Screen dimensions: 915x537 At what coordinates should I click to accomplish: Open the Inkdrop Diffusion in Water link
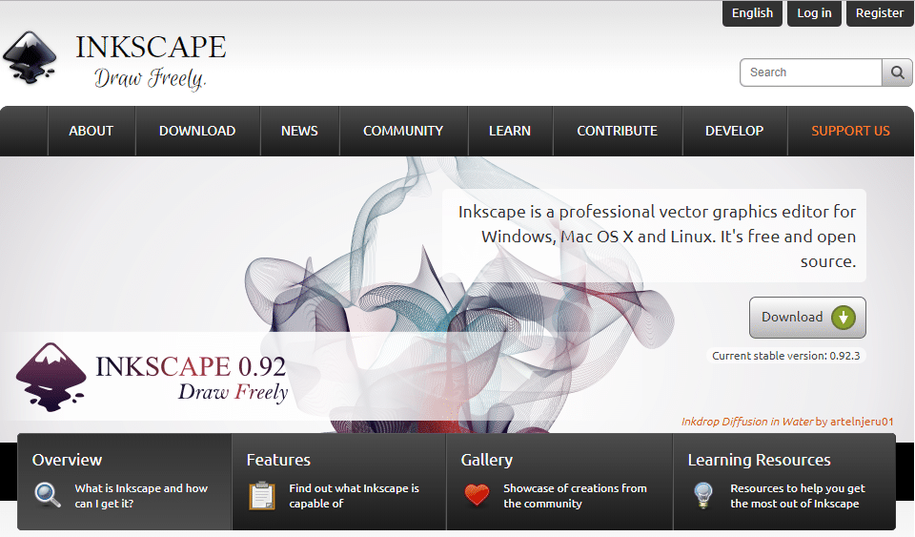(x=746, y=422)
